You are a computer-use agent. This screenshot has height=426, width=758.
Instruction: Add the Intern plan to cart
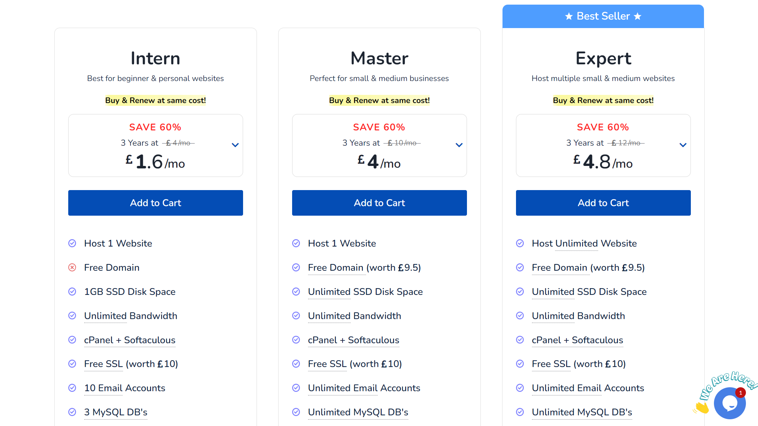[156, 203]
